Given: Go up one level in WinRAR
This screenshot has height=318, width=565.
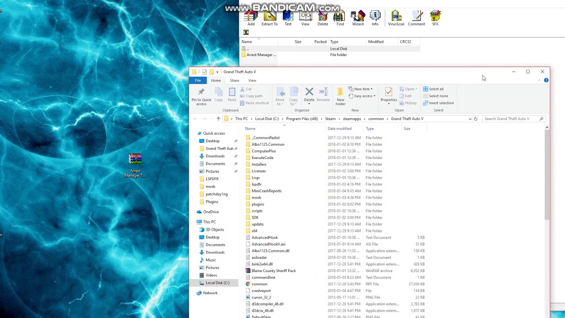Looking at the screenshot, I should point(246,32).
